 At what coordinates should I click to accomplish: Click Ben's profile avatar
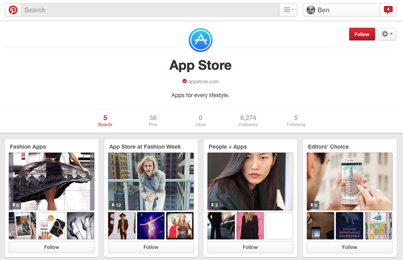click(x=311, y=10)
